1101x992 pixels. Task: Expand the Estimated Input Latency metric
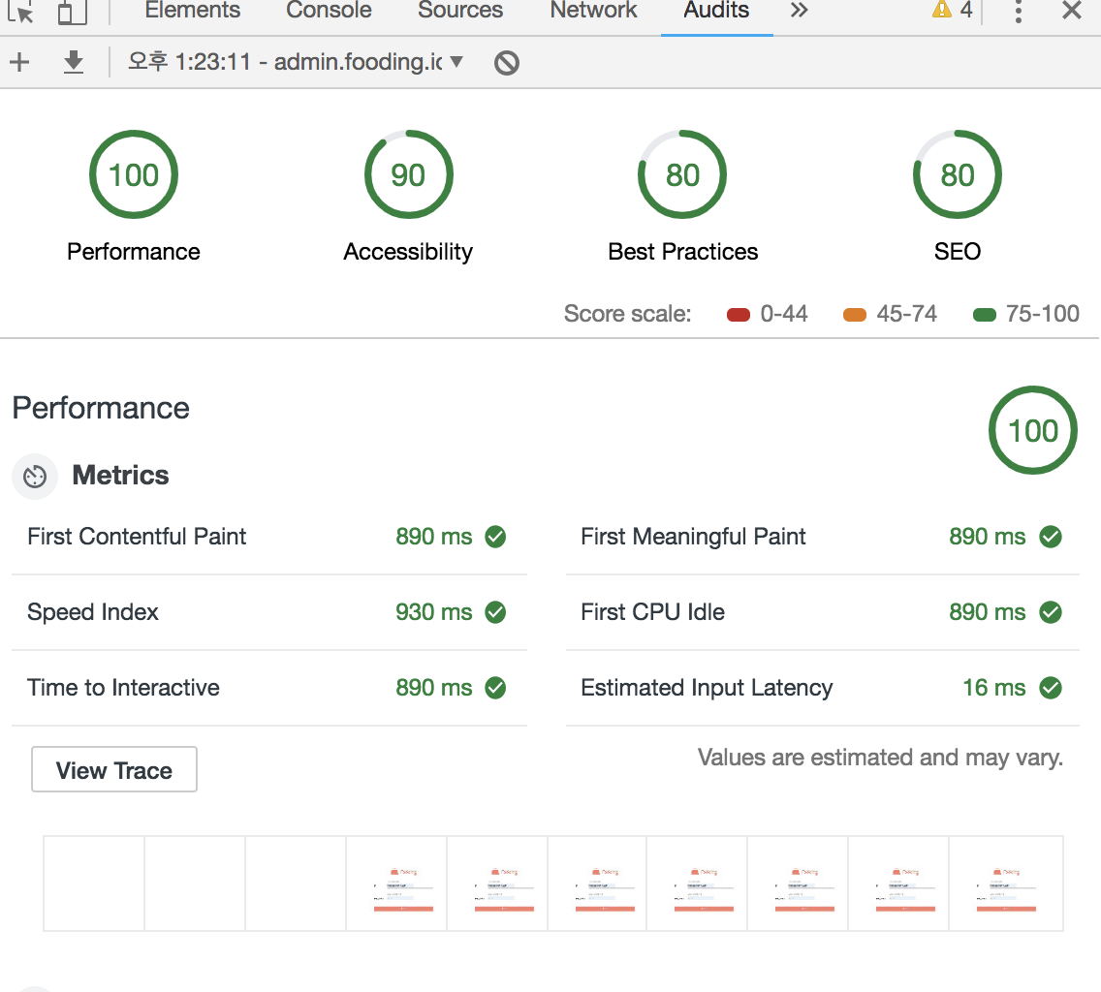[822, 688]
